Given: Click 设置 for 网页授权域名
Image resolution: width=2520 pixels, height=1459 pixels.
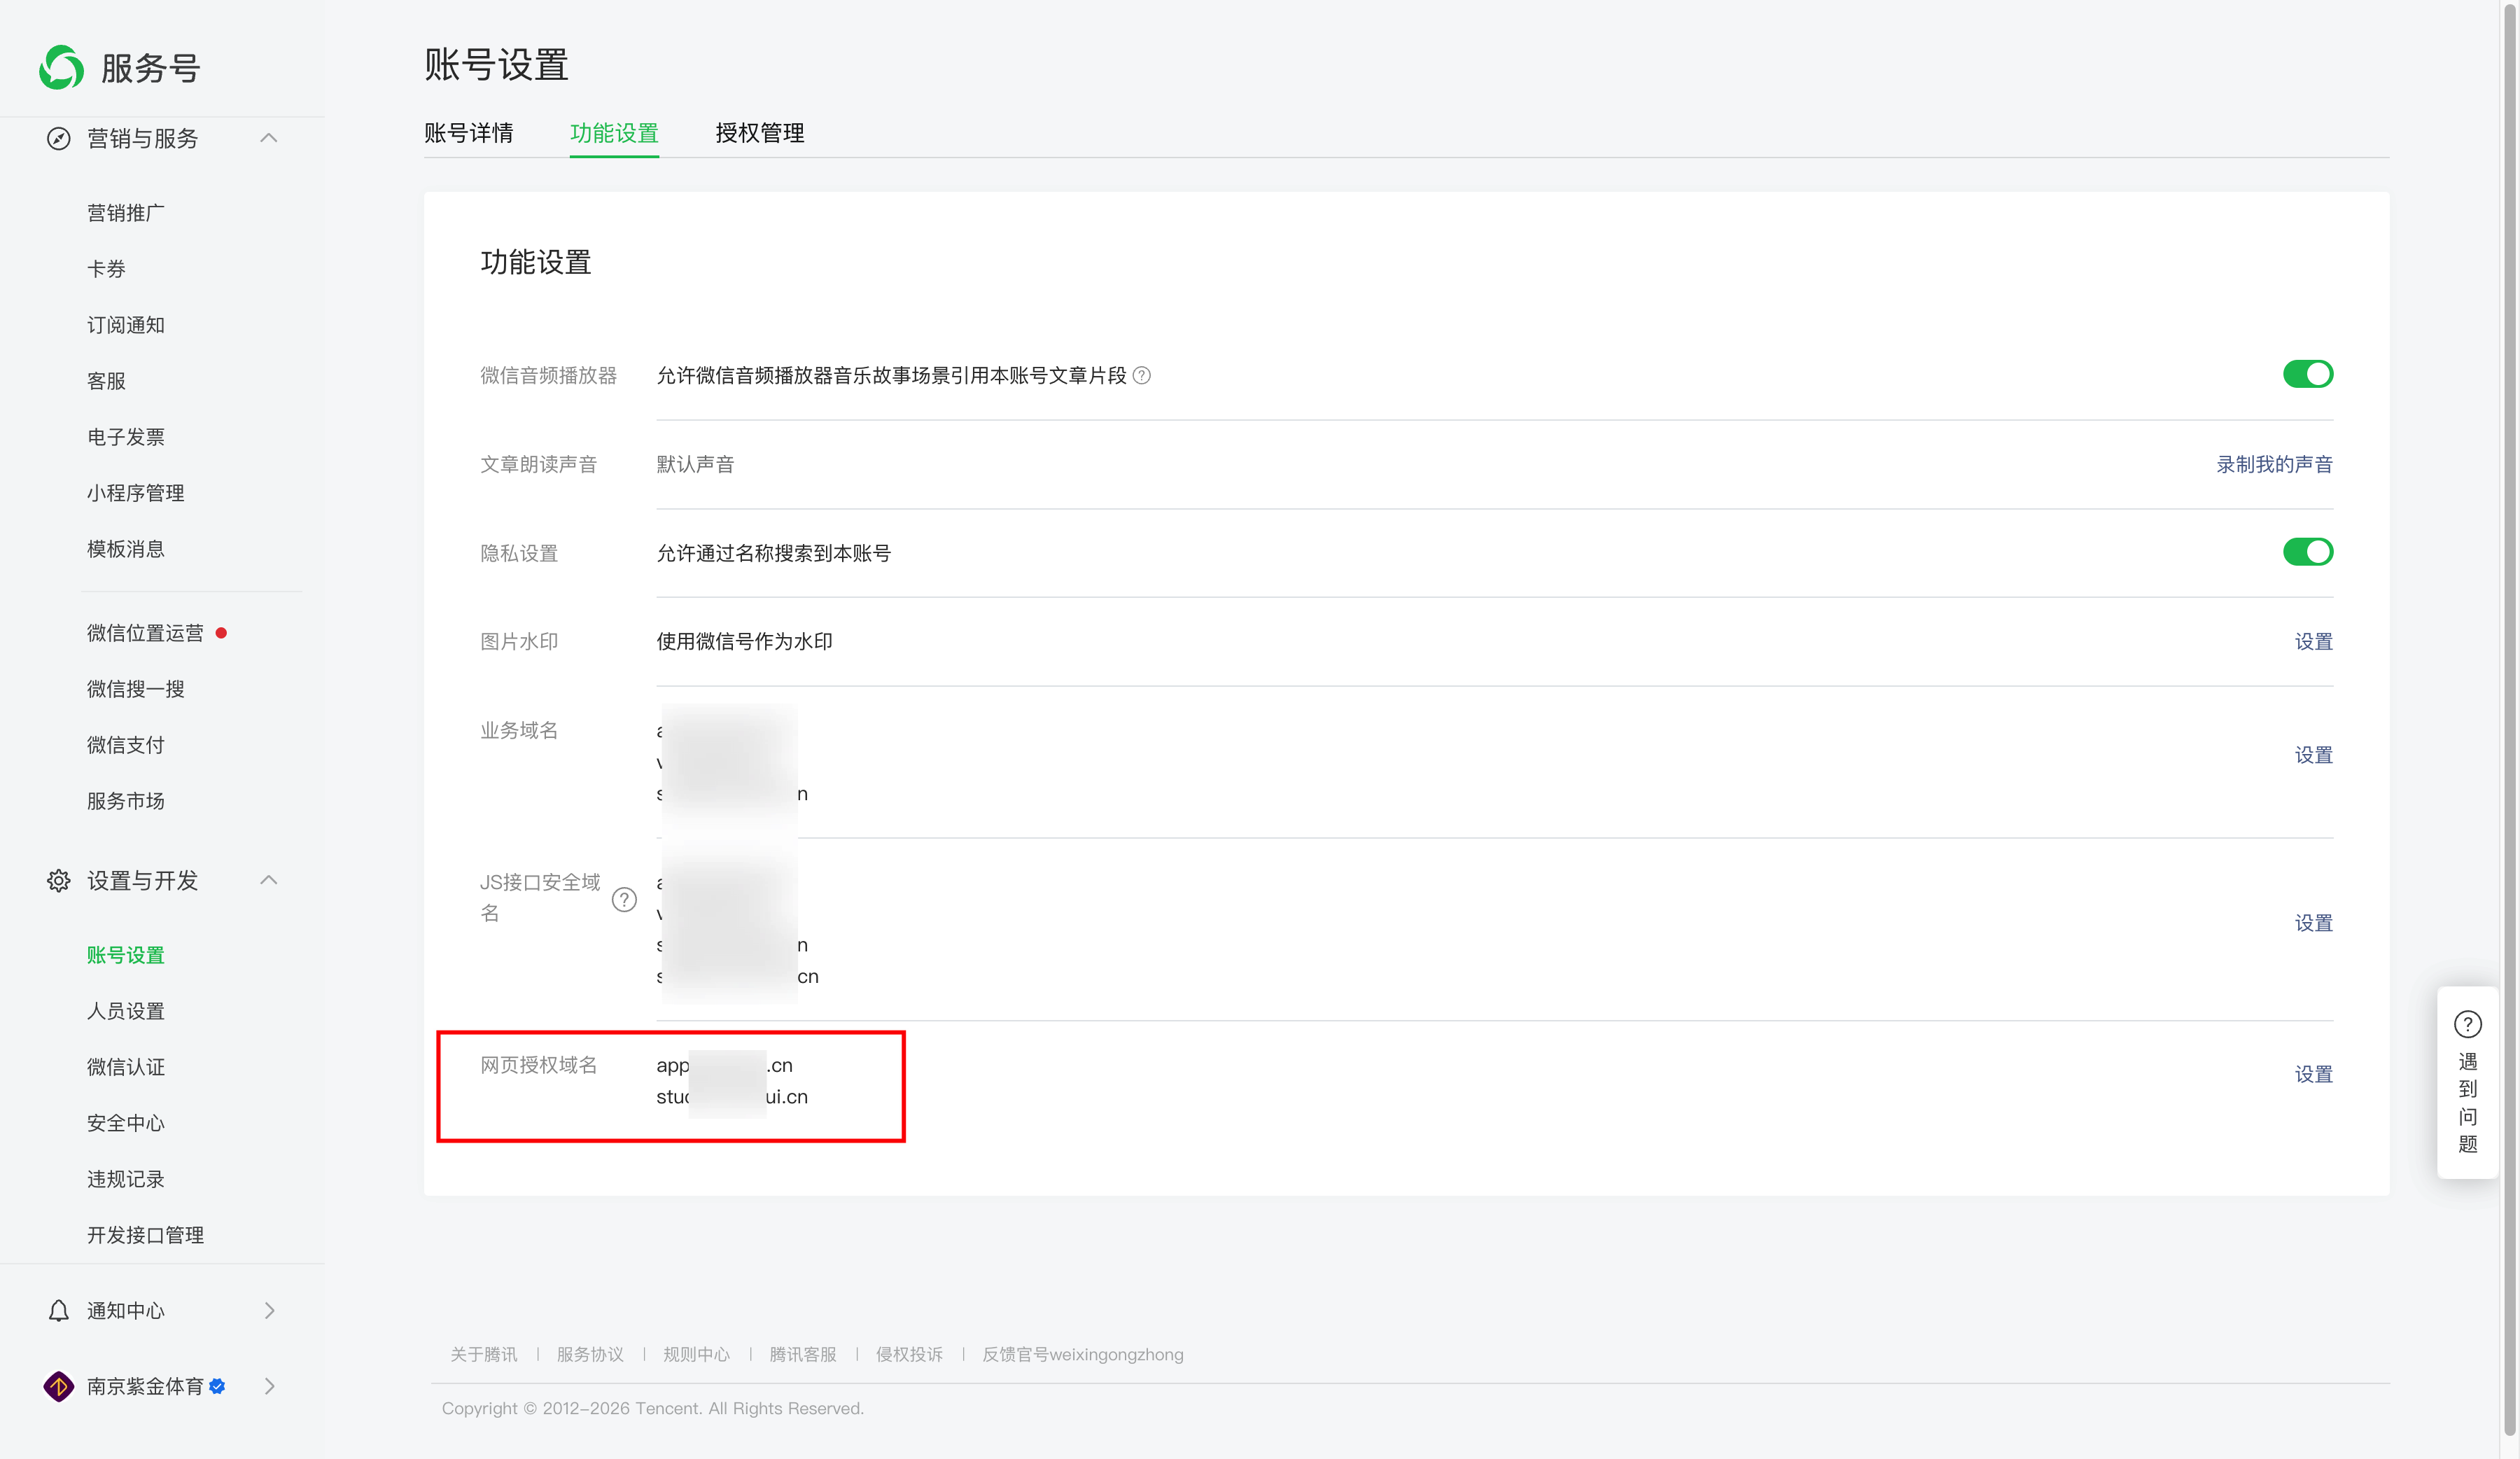Looking at the screenshot, I should coord(2313,1074).
